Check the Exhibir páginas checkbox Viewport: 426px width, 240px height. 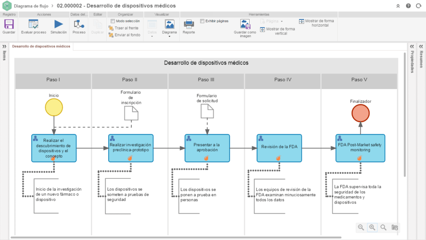click(x=202, y=21)
